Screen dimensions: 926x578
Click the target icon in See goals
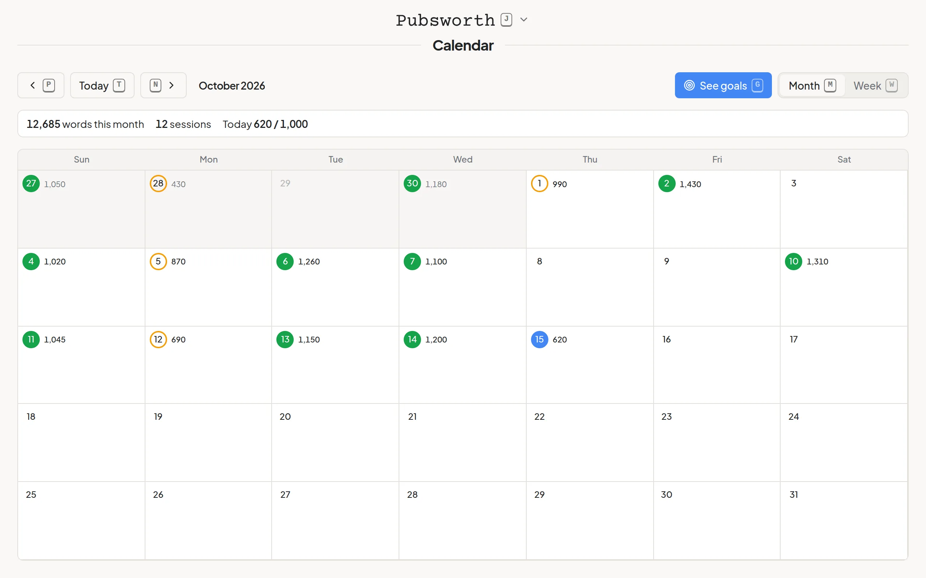[x=689, y=85]
